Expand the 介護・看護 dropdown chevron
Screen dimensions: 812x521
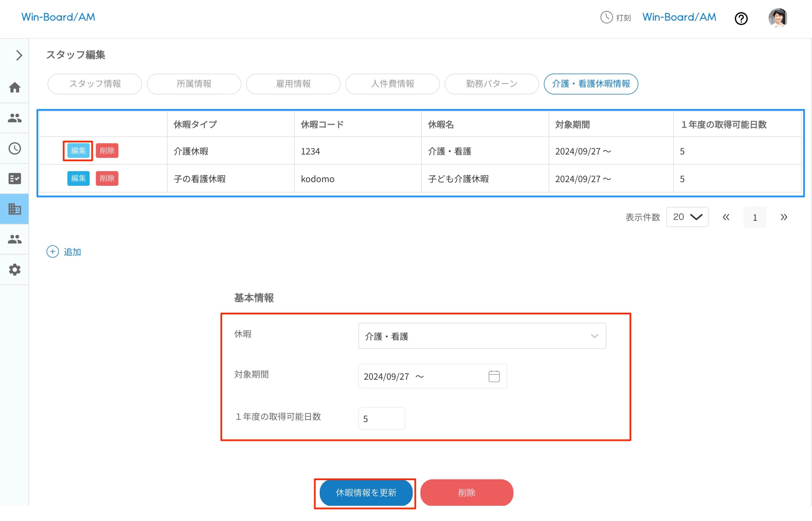[594, 336]
